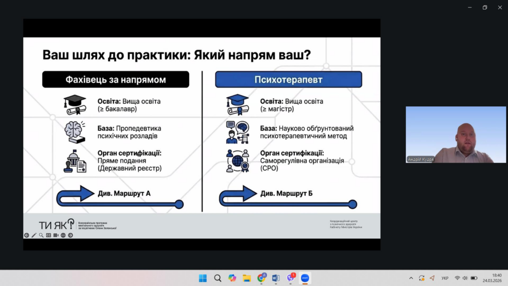Toggle the slideshow camera icon
The height and width of the screenshot is (286, 508).
56,235
